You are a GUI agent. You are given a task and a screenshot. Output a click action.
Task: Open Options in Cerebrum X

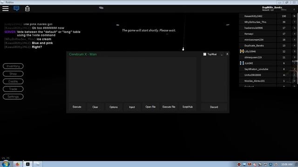click(x=114, y=107)
